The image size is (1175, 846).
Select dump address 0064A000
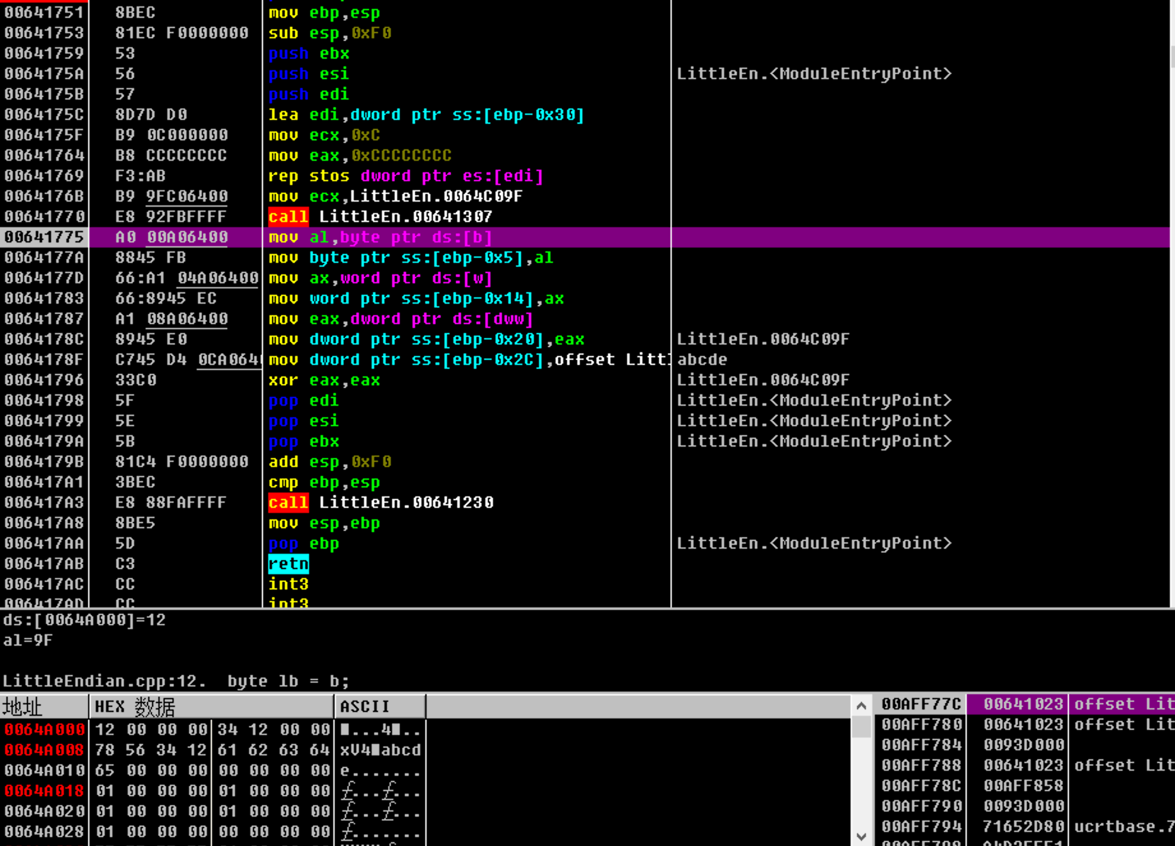tap(45, 730)
